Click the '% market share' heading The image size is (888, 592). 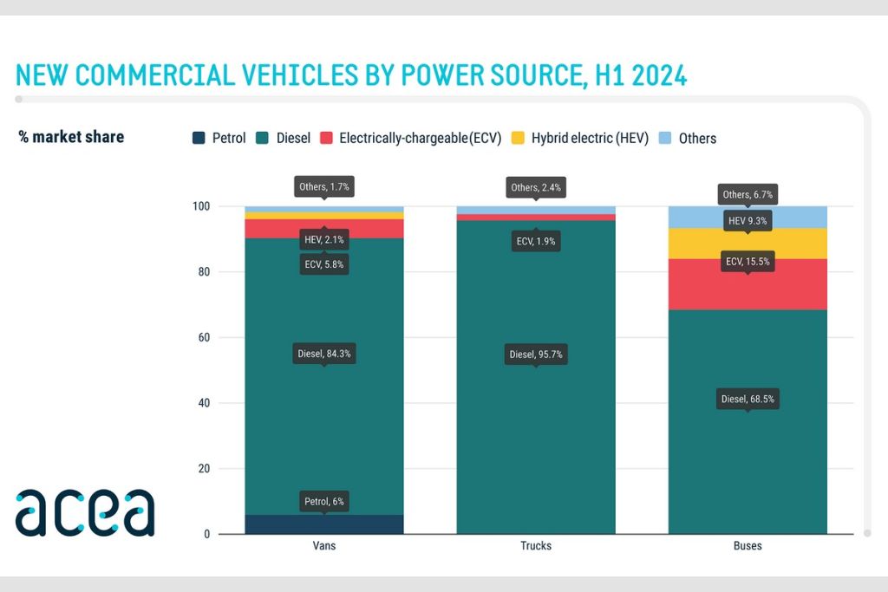71,137
